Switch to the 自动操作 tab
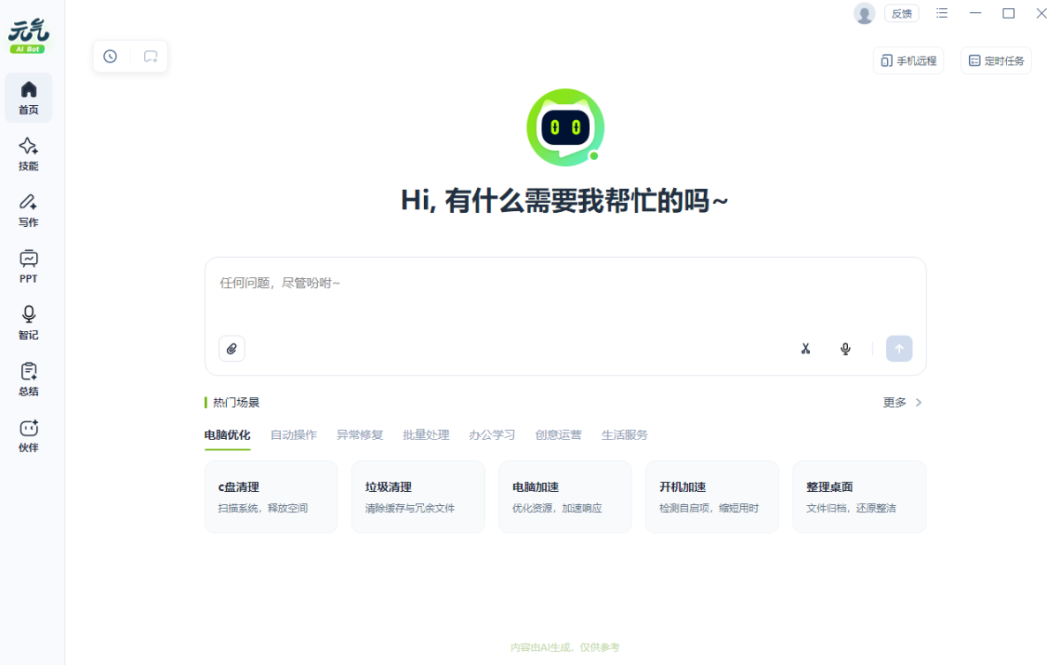 point(293,435)
